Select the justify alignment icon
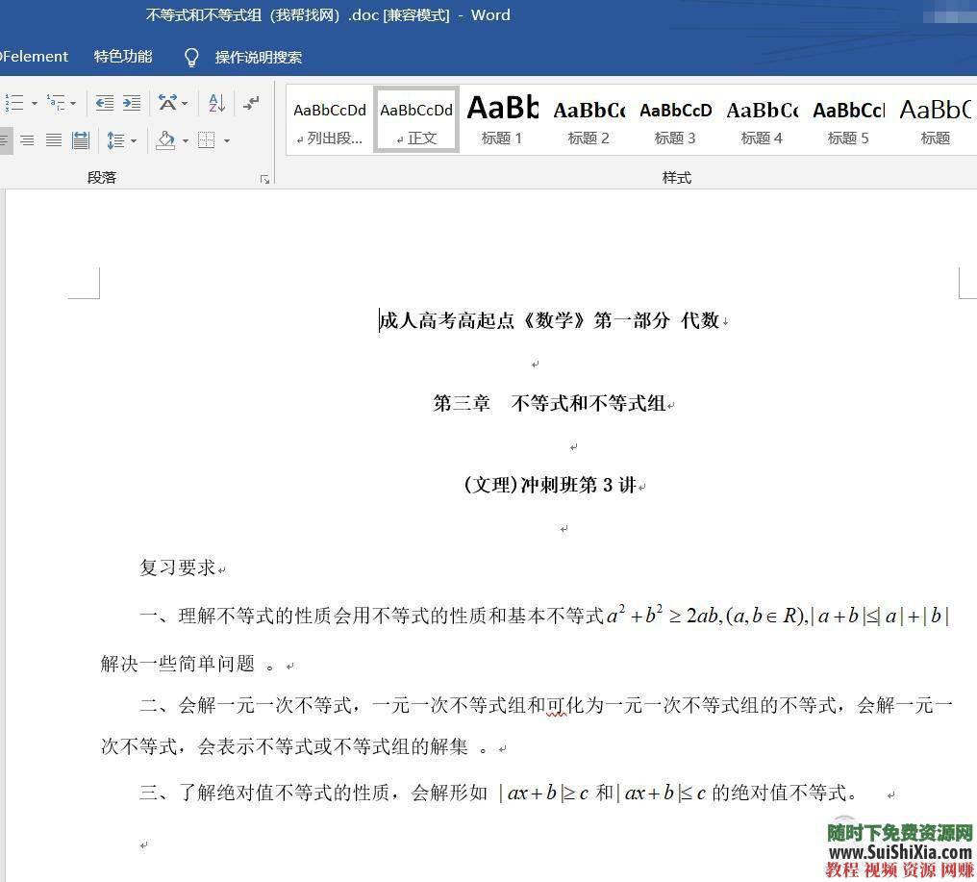 55,139
